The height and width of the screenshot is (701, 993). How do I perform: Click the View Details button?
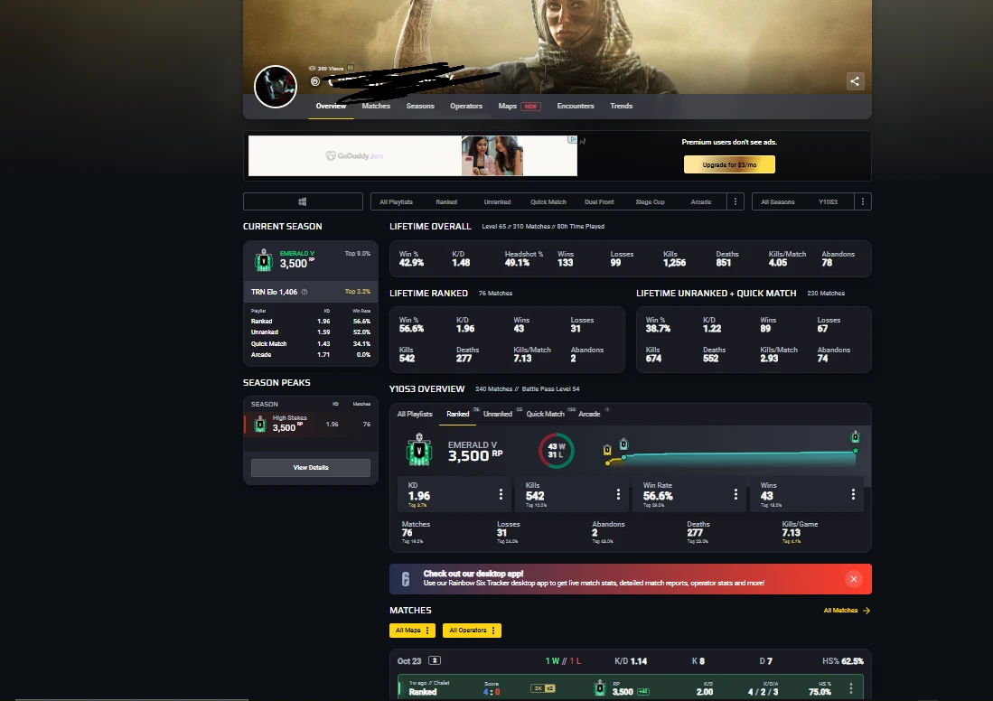click(x=311, y=468)
